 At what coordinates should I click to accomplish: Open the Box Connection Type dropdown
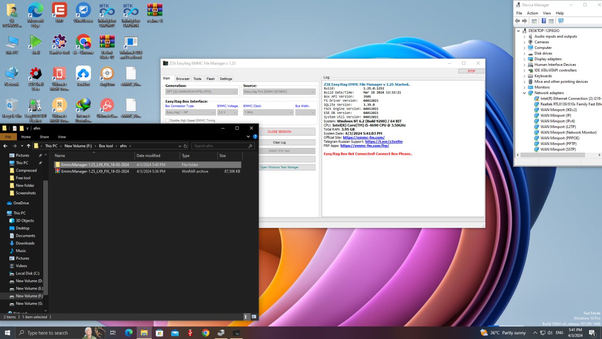190,112
